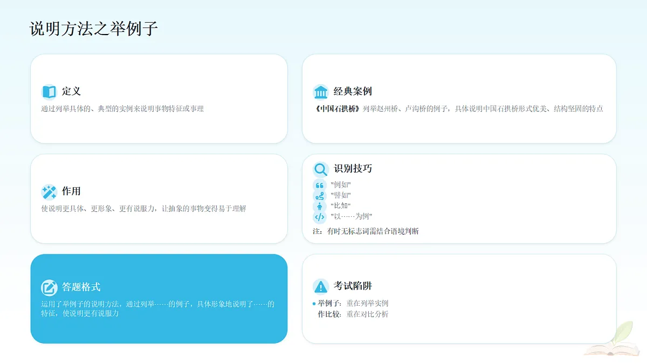This screenshot has height=364, width=647.
Task: Click the book icon beside 定义
Action: pyautogui.click(x=49, y=92)
